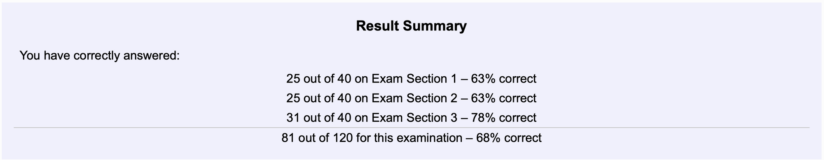Click '31 out of 40' for Section 3
The width and height of the screenshot is (824, 160).
click(x=318, y=118)
